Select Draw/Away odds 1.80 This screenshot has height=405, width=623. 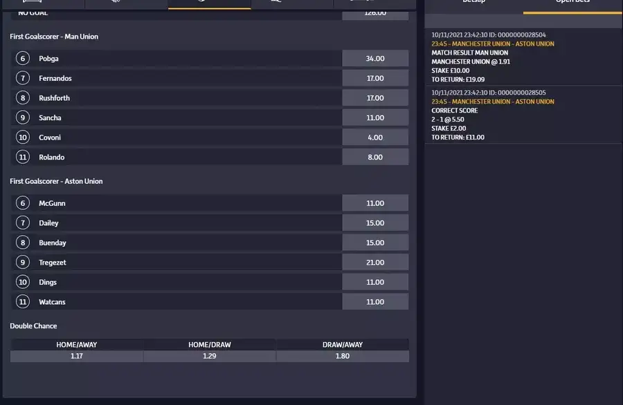[343, 356]
